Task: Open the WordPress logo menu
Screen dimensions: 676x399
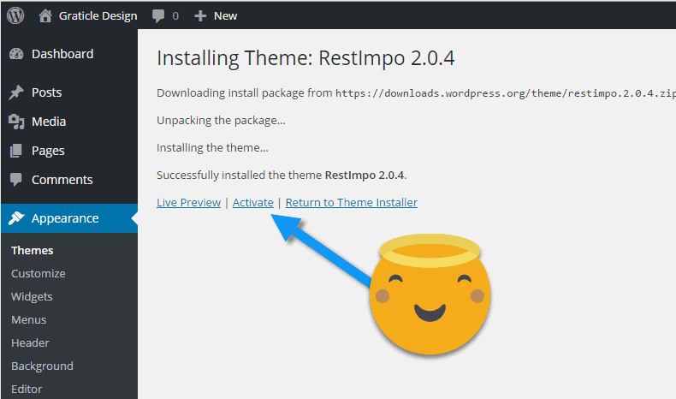Action: click(15, 16)
